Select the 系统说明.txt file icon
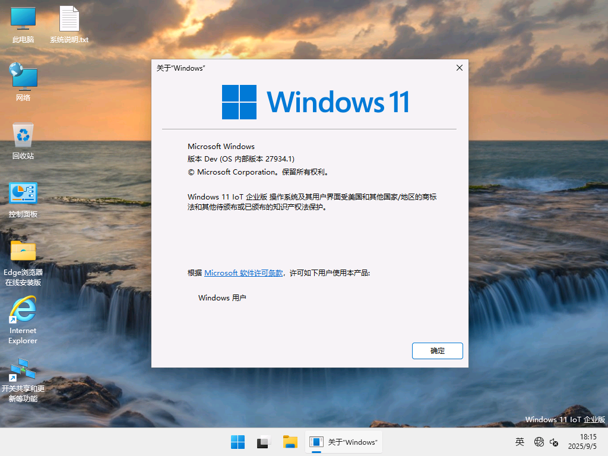 (x=69, y=24)
